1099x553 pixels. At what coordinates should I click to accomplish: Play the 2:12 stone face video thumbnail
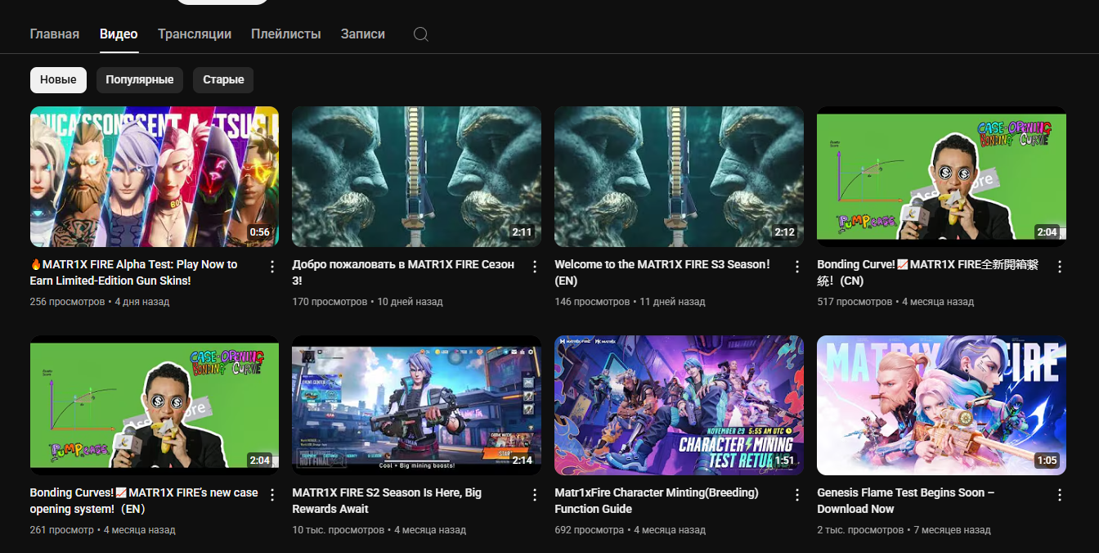pos(680,177)
